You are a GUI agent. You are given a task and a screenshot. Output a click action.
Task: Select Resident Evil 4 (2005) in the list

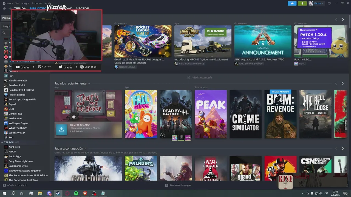21,90
